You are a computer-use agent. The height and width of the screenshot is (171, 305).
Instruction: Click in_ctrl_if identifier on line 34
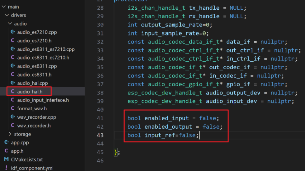click(x=243, y=59)
